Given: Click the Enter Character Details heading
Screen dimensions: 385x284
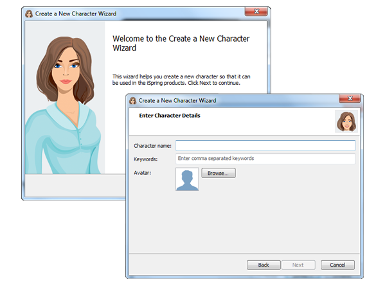Looking at the screenshot, I should click(170, 116).
